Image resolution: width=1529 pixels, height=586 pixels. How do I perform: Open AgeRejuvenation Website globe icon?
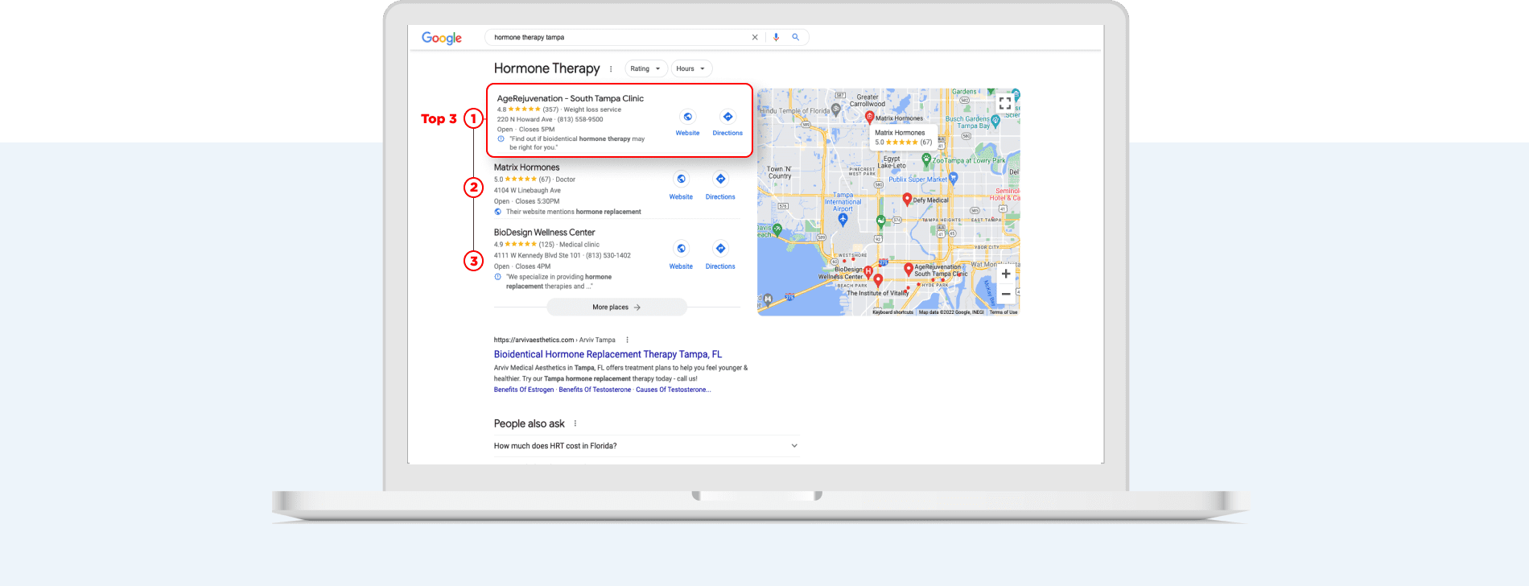pyautogui.click(x=687, y=117)
